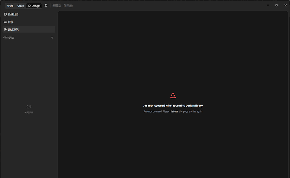Open 技能 in the sidebar
Image resolution: width=290 pixels, height=178 pixels.
[x=29, y=22]
